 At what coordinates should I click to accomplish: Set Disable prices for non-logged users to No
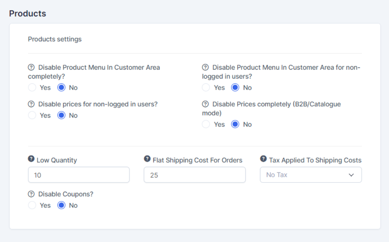tap(61, 115)
